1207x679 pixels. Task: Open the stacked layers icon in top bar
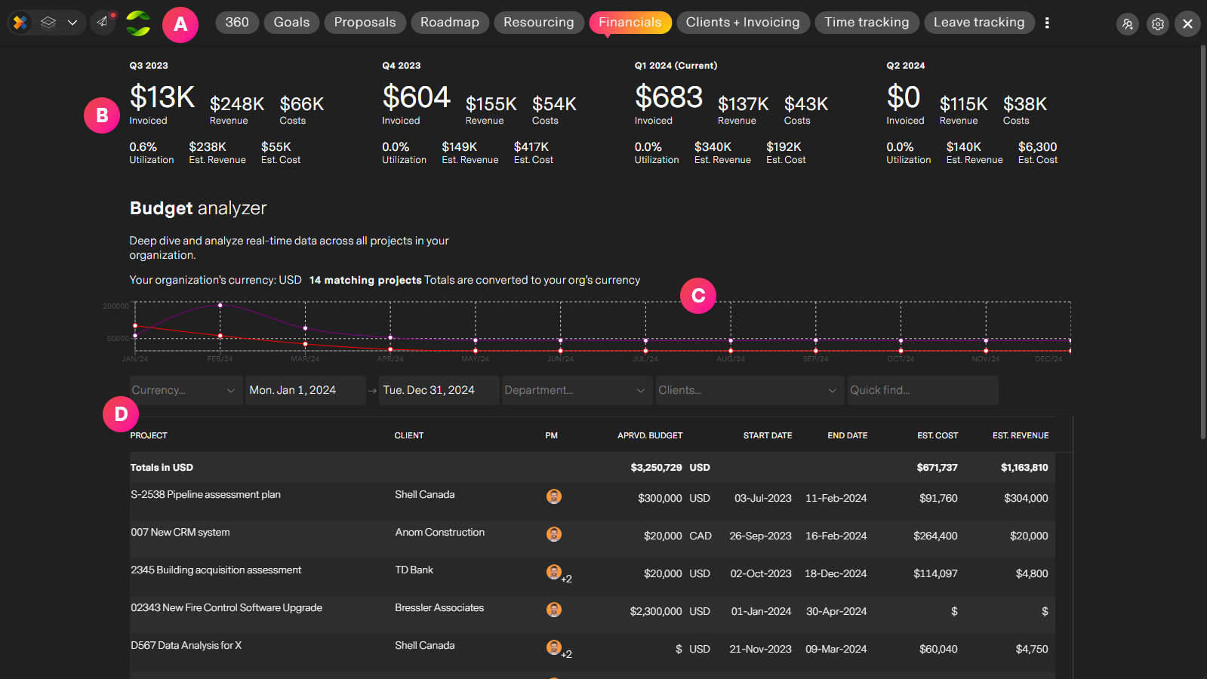48,23
